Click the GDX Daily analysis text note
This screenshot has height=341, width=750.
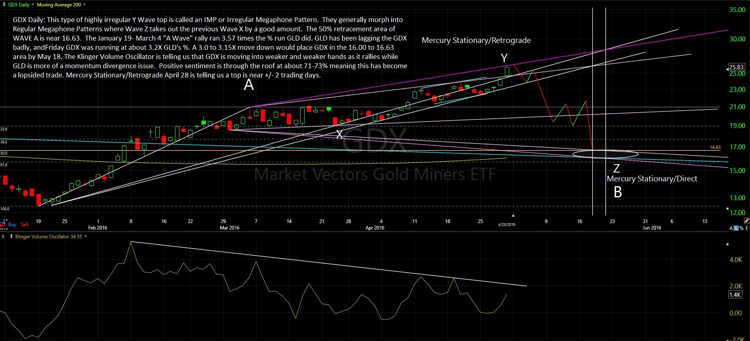click(x=210, y=47)
